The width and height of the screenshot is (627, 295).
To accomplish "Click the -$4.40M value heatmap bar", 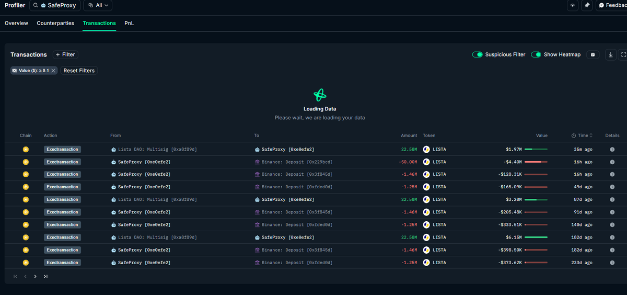I will click(536, 162).
